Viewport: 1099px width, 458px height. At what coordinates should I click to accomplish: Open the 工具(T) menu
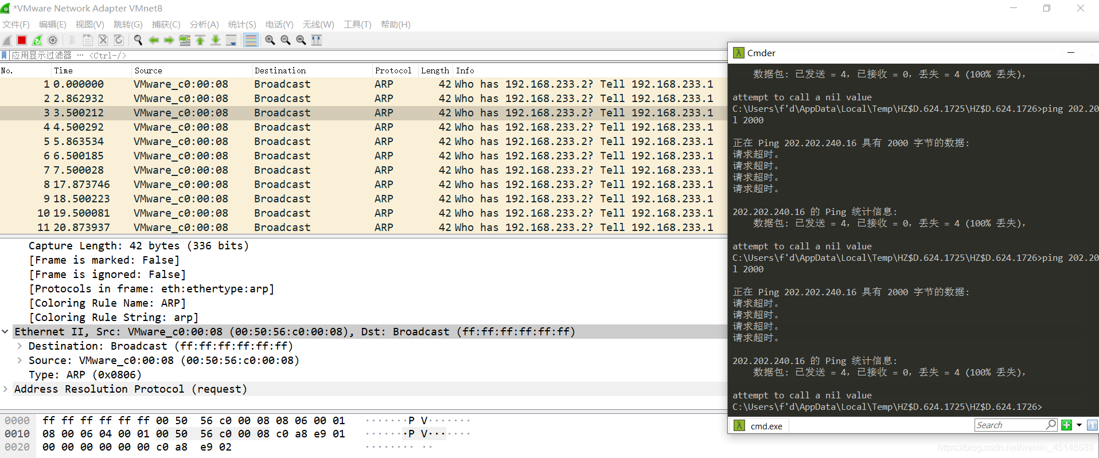click(357, 25)
